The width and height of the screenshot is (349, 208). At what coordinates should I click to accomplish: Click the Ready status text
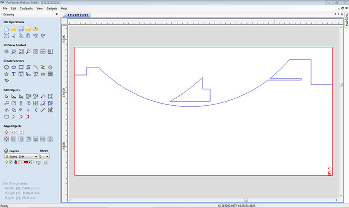[x=5, y=206]
